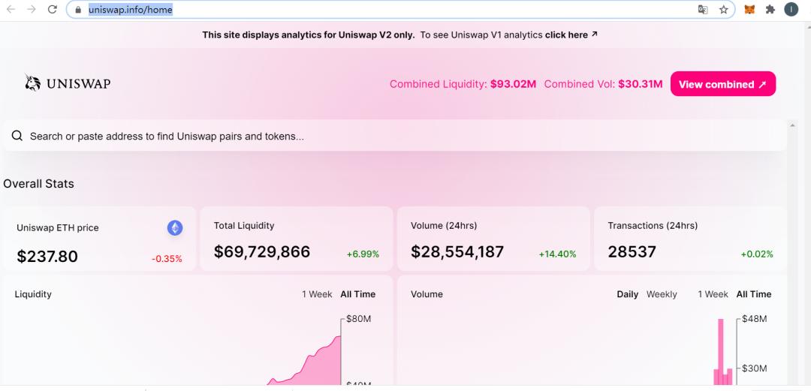Image resolution: width=811 pixels, height=391 pixels.
Task: Click the $48M volume axis label
Action: click(754, 319)
